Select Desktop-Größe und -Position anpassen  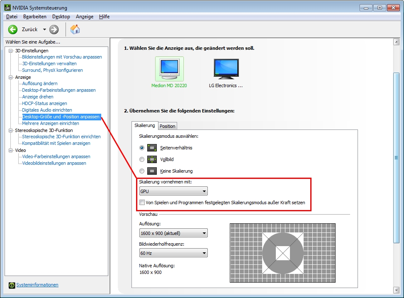coord(61,117)
